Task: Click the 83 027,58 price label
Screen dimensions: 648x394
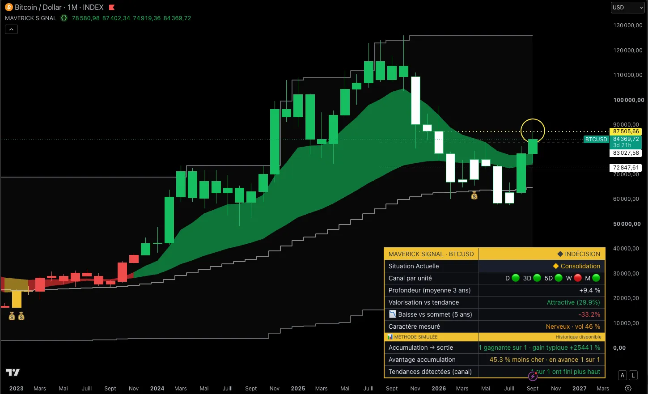Action: click(x=626, y=153)
